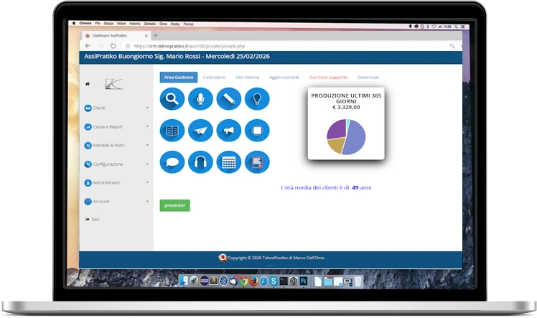
Task: Open Photoshop from the dock
Action: pyautogui.click(x=304, y=281)
